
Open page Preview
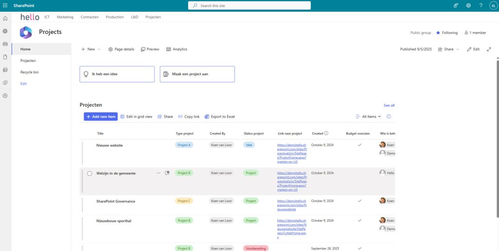coord(150,49)
